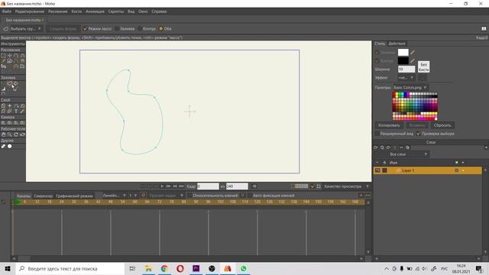
Task: Select the Orbit Workspace tool
Action: 22,134
